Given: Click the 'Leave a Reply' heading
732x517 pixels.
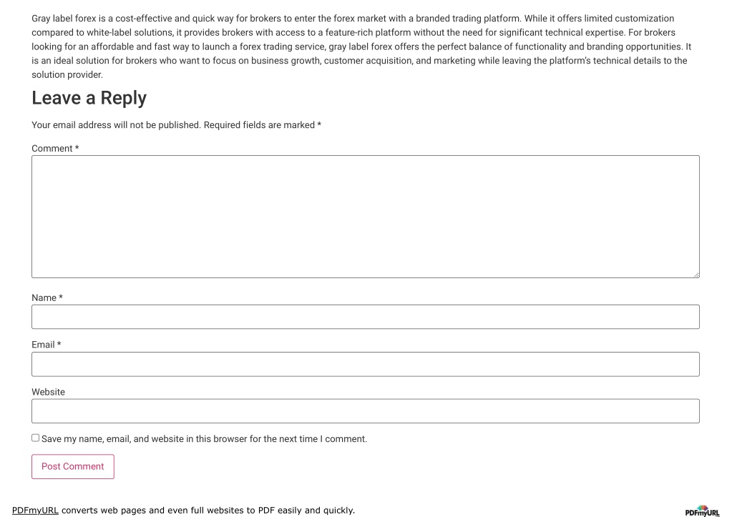Looking at the screenshot, I should 89,98.
